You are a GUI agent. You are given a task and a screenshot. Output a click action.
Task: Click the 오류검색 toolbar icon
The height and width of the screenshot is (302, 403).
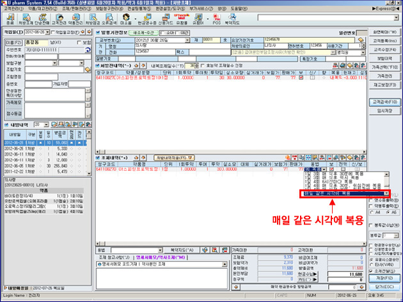(x=109, y=19)
